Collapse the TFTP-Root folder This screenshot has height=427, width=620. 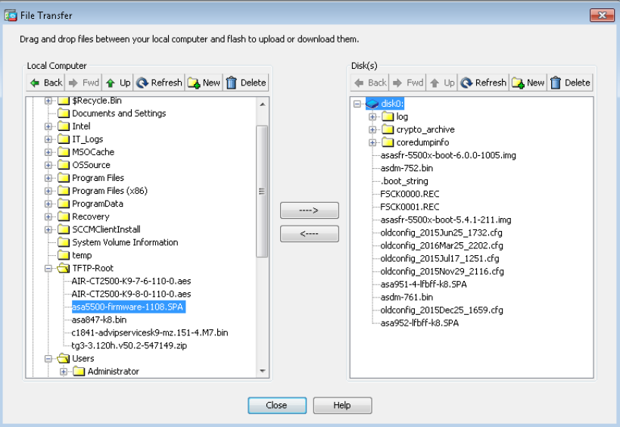pos(48,268)
